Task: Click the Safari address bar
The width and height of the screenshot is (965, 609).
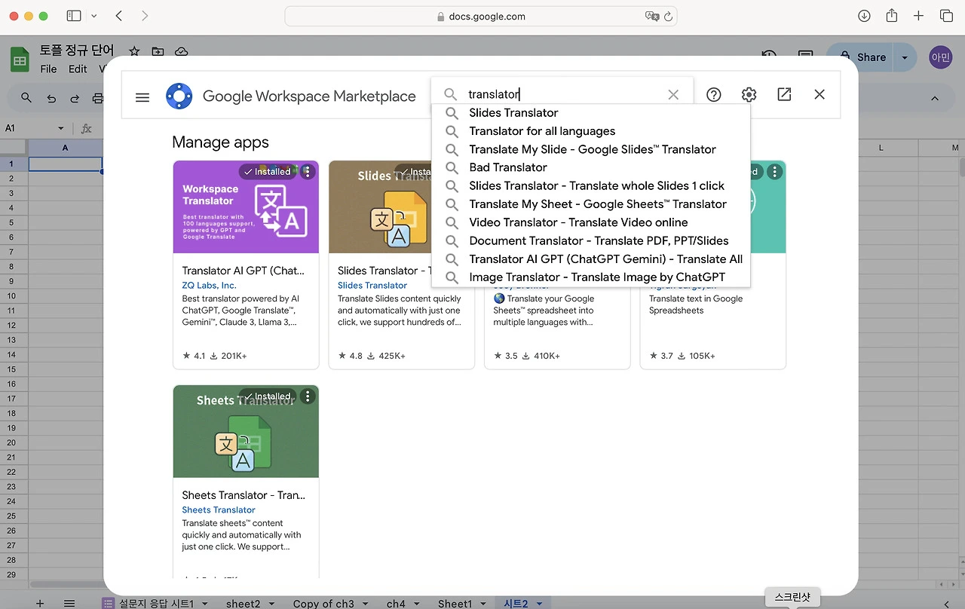Action: click(x=481, y=17)
